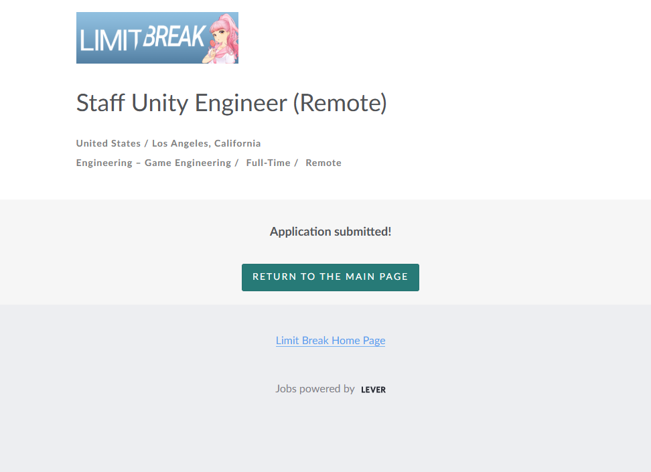
Task: Click the LEVER logo in footer
Action: pyautogui.click(x=373, y=390)
